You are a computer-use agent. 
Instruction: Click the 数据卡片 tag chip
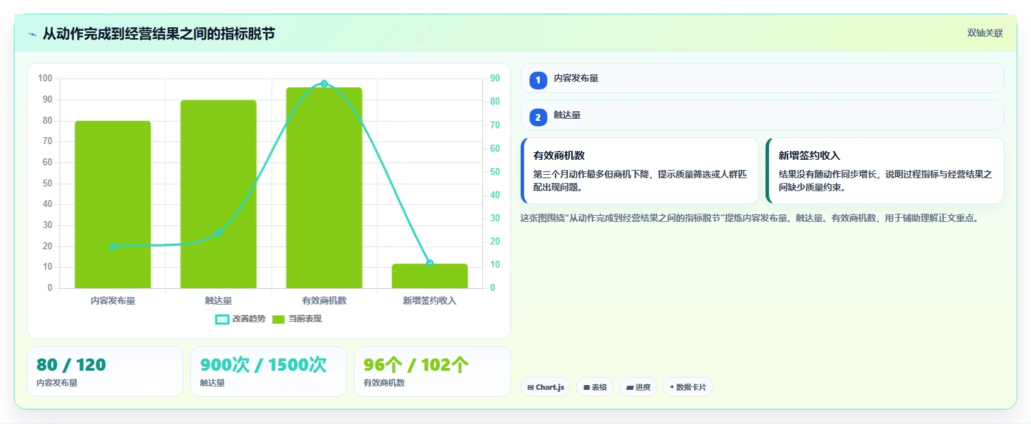688,387
